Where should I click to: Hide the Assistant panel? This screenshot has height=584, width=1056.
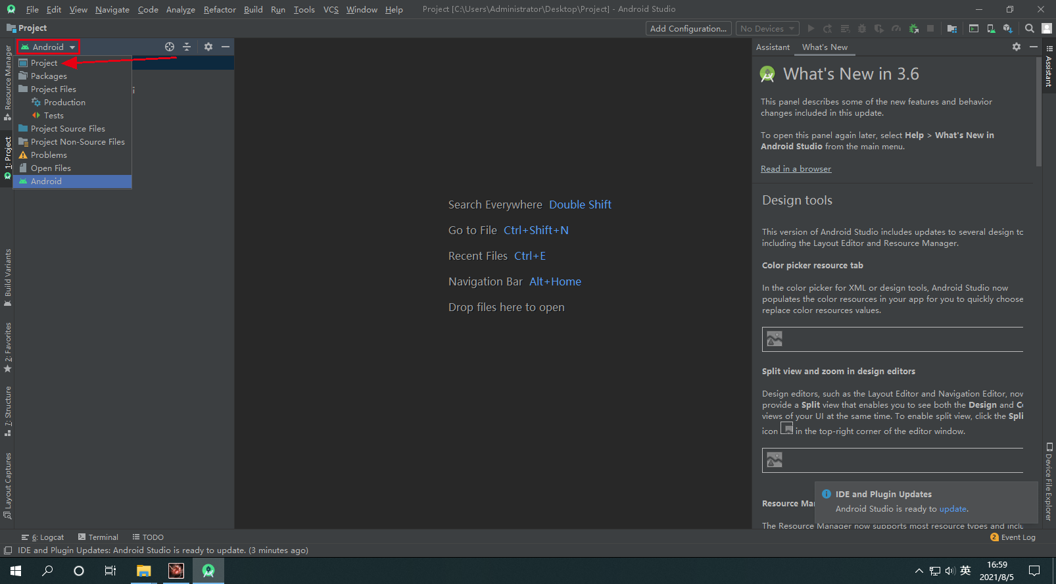1034,47
